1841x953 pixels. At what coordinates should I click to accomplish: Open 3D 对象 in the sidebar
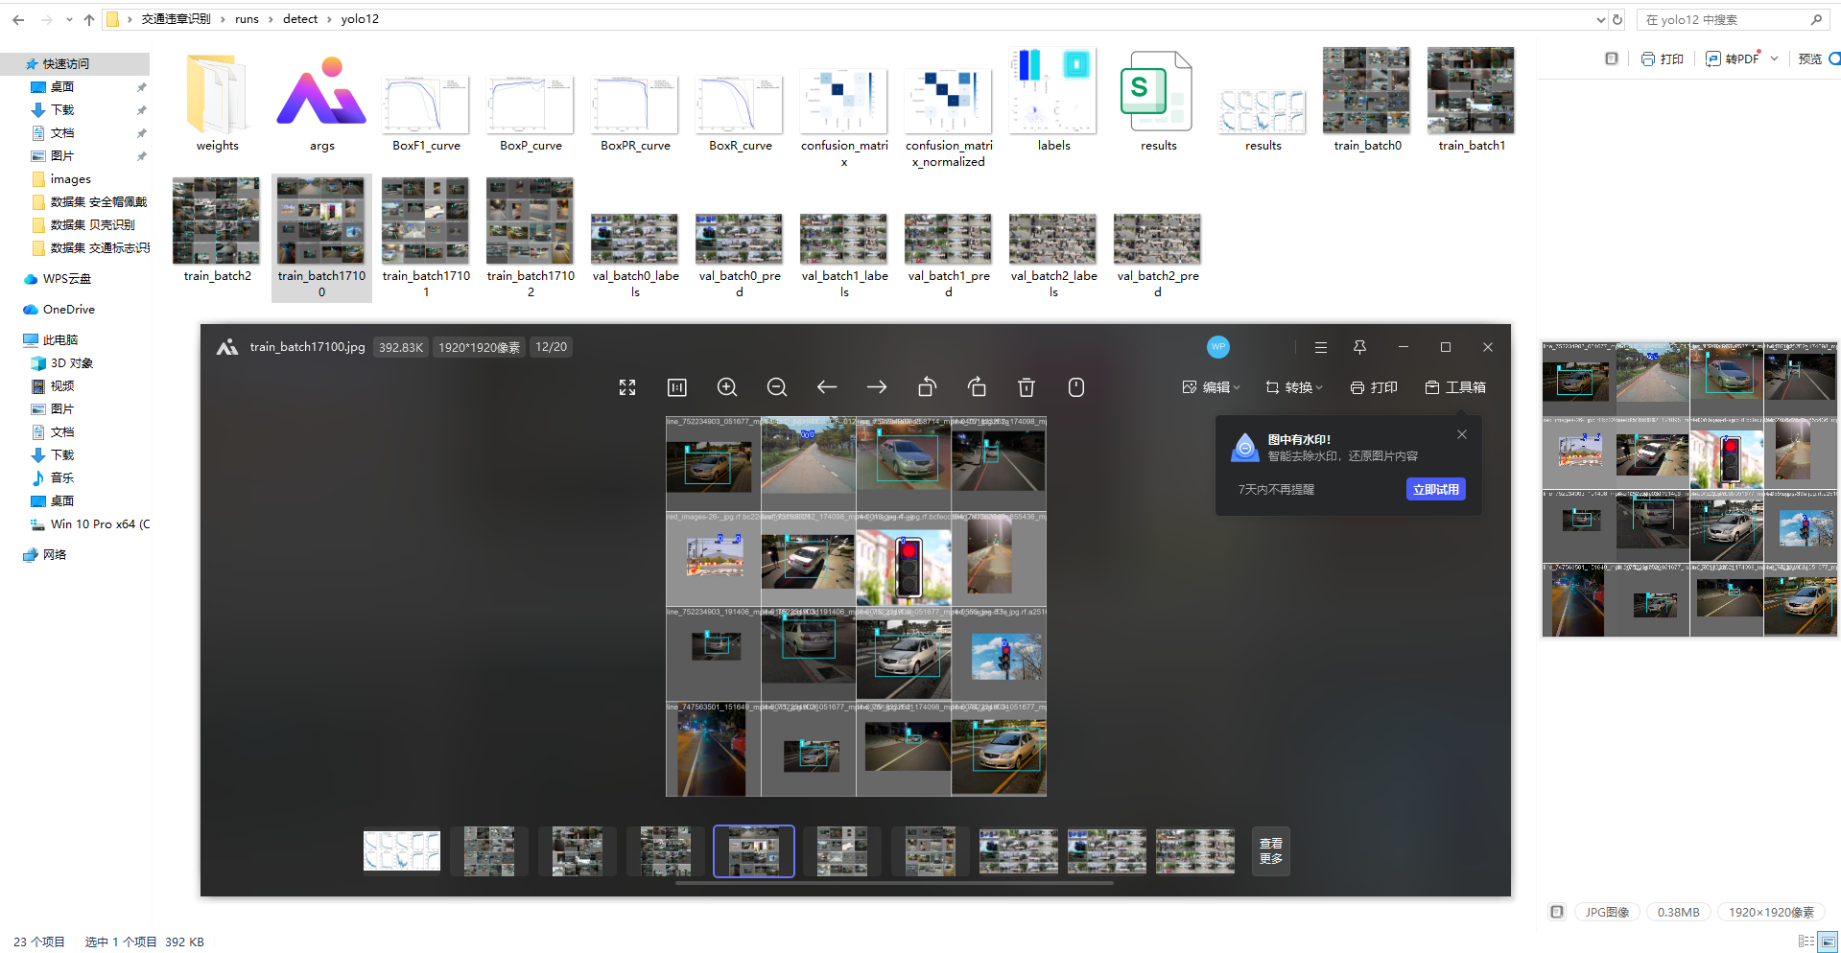click(x=71, y=362)
